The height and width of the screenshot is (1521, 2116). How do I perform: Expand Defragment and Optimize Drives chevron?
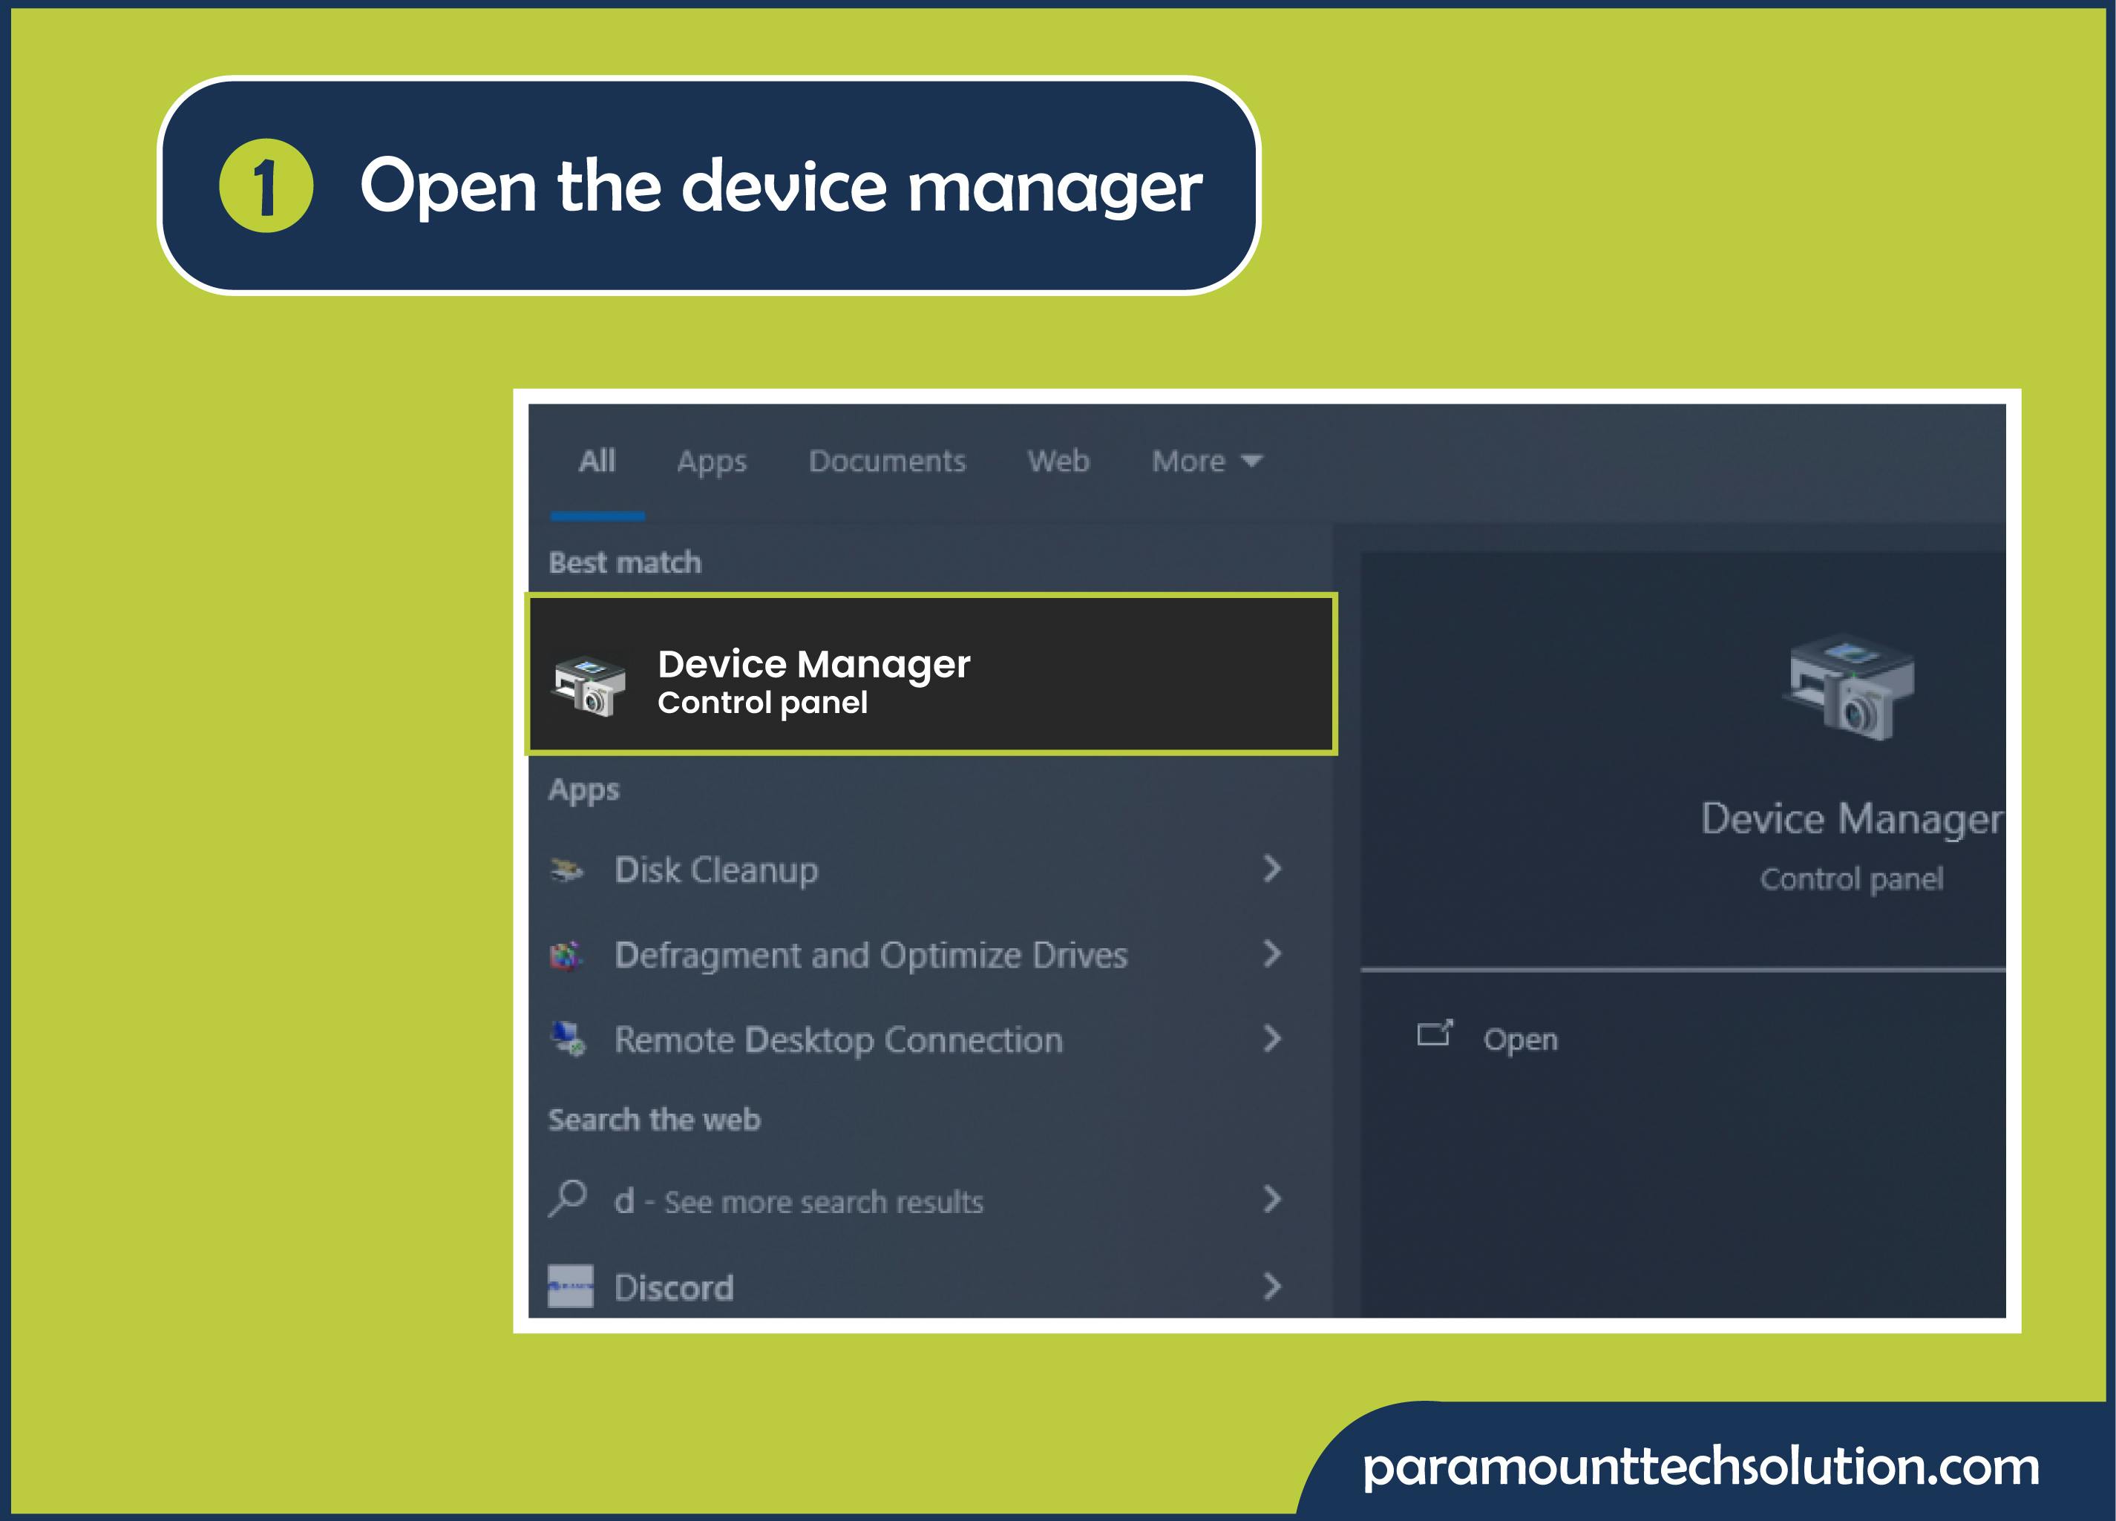click(x=1271, y=953)
